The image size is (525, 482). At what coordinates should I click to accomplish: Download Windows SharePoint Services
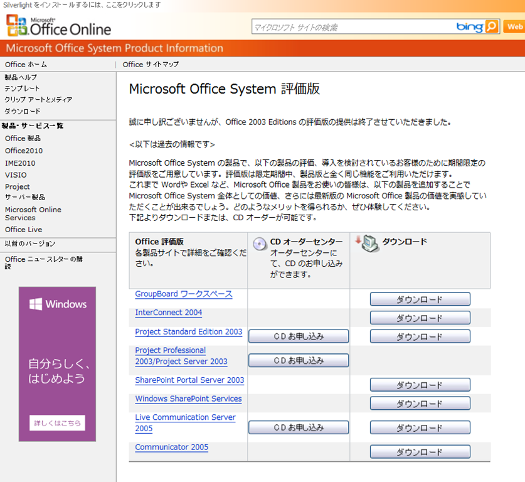420,404
